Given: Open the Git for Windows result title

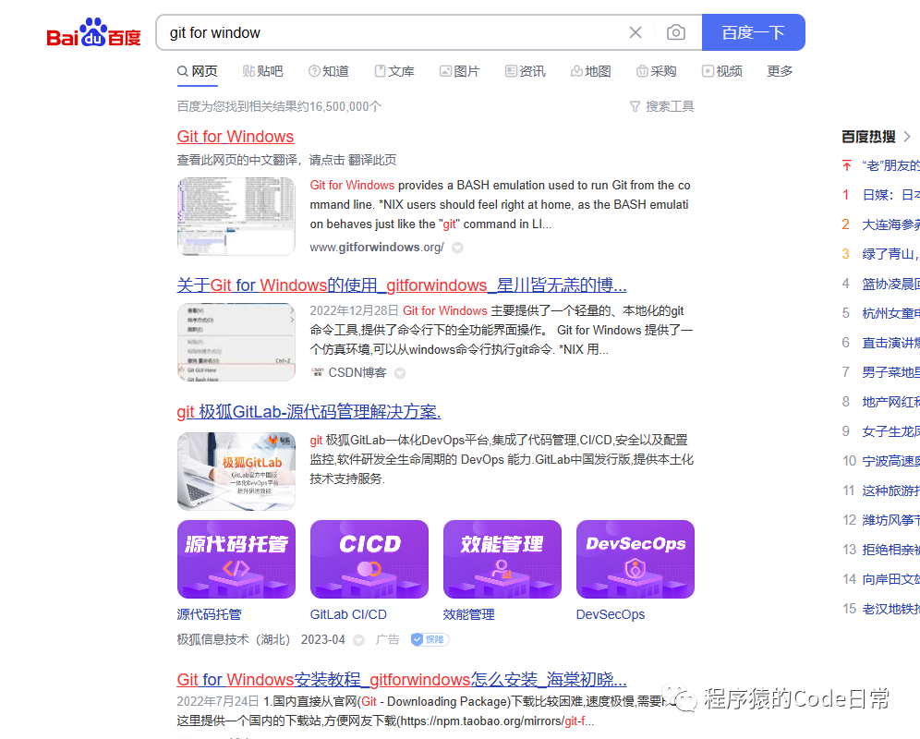Looking at the screenshot, I should 236,136.
